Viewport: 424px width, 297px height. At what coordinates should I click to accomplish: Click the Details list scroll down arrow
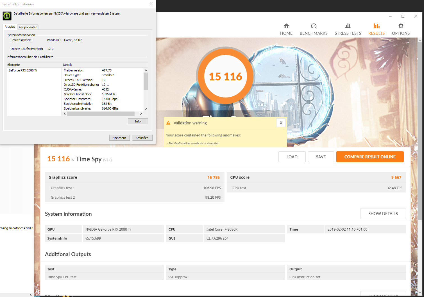pos(146,109)
